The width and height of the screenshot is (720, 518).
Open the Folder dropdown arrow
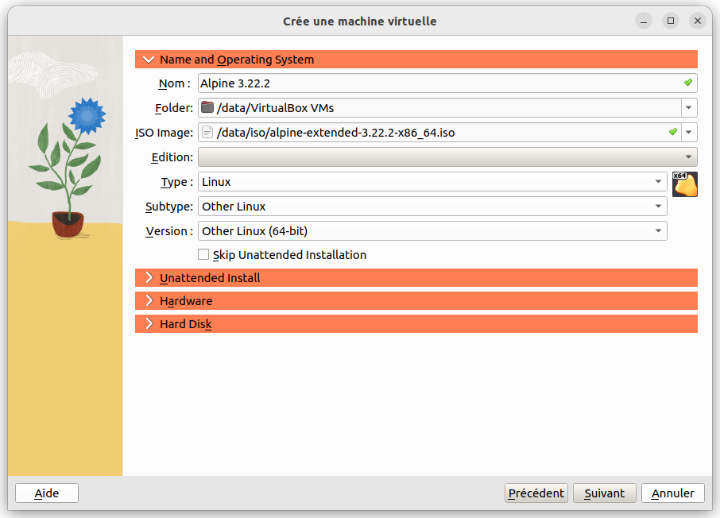point(688,108)
